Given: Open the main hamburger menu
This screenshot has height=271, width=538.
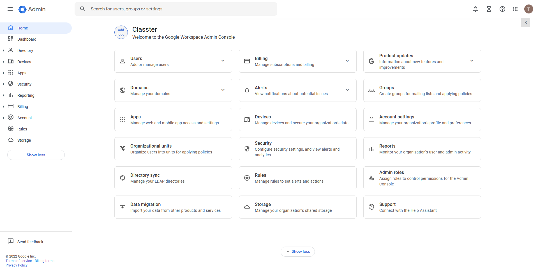Looking at the screenshot, I should tap(10, 9).
